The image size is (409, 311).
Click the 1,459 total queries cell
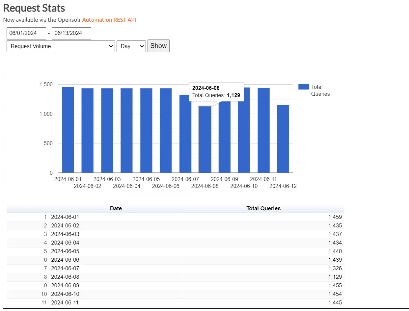pyautogui.click(x=335, y=217)
